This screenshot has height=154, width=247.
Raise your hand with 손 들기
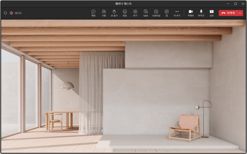click(x=114, y=13)
